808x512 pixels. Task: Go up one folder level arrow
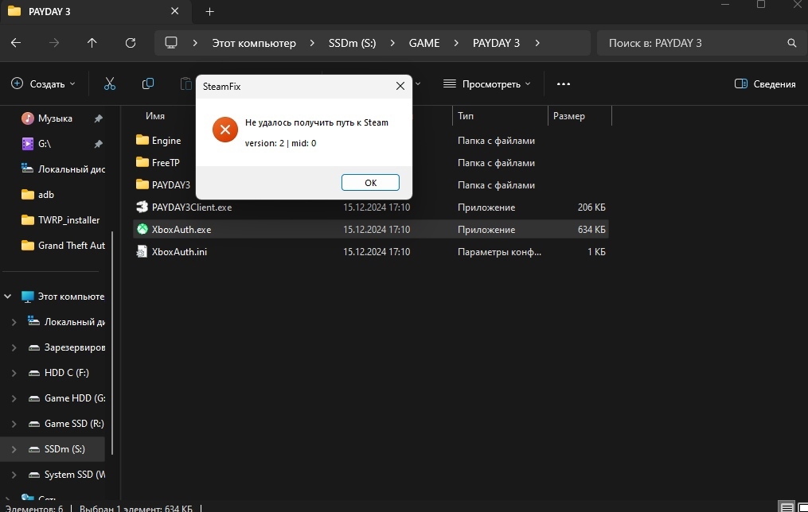[92, 43]
